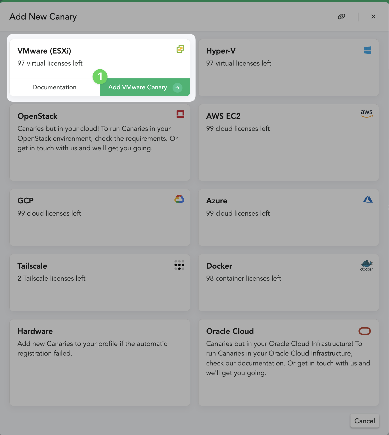Click the AWS logo icon
389x435 pixels.
367,114
